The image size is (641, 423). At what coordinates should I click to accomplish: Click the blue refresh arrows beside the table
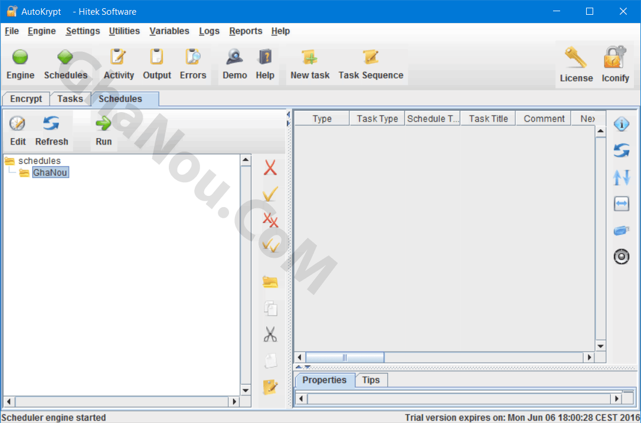622,150
